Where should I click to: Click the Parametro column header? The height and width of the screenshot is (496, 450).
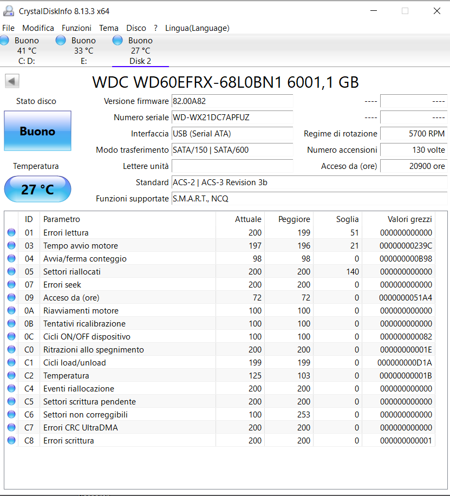(x=128, y=219)
